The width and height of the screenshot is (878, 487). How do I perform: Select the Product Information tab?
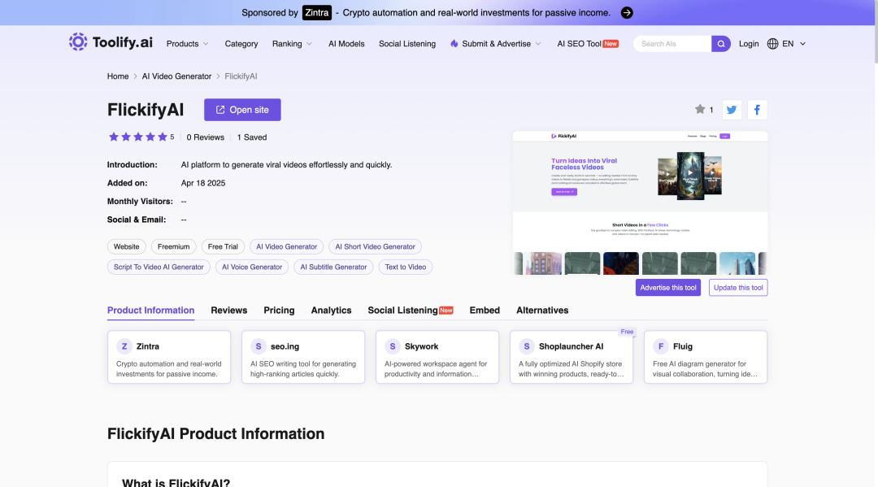click(150, 310)
